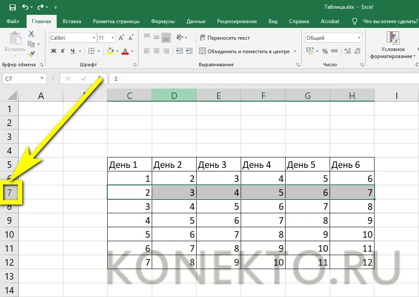Viewport: 419px width, 297px height.
Task: Cut selection with the scissors icon
Action: [31, 34]
